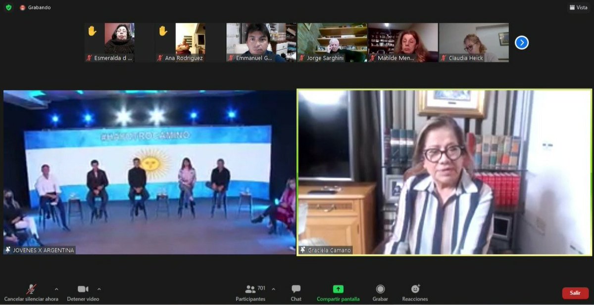Select Ana Rodriguez participant video thumbnail

pyautogui.click(x=191, y=43)
